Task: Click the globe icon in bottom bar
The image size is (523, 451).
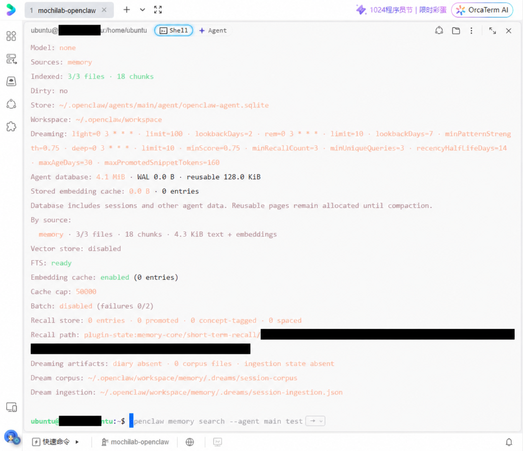Action: click(190, 442)
